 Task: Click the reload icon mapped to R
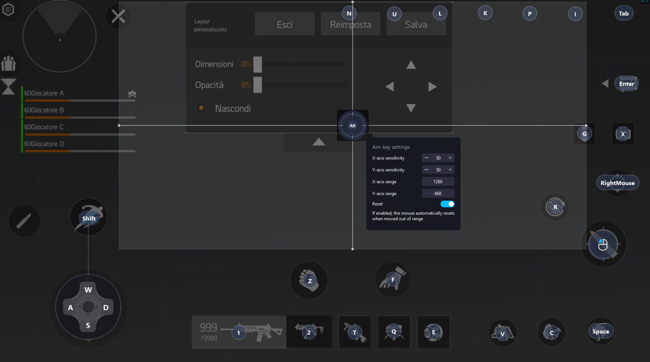pos(555,207)
